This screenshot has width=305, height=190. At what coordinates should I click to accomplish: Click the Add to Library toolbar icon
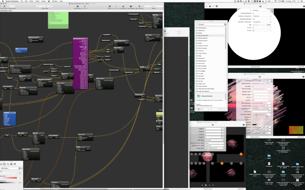(116, 6)
